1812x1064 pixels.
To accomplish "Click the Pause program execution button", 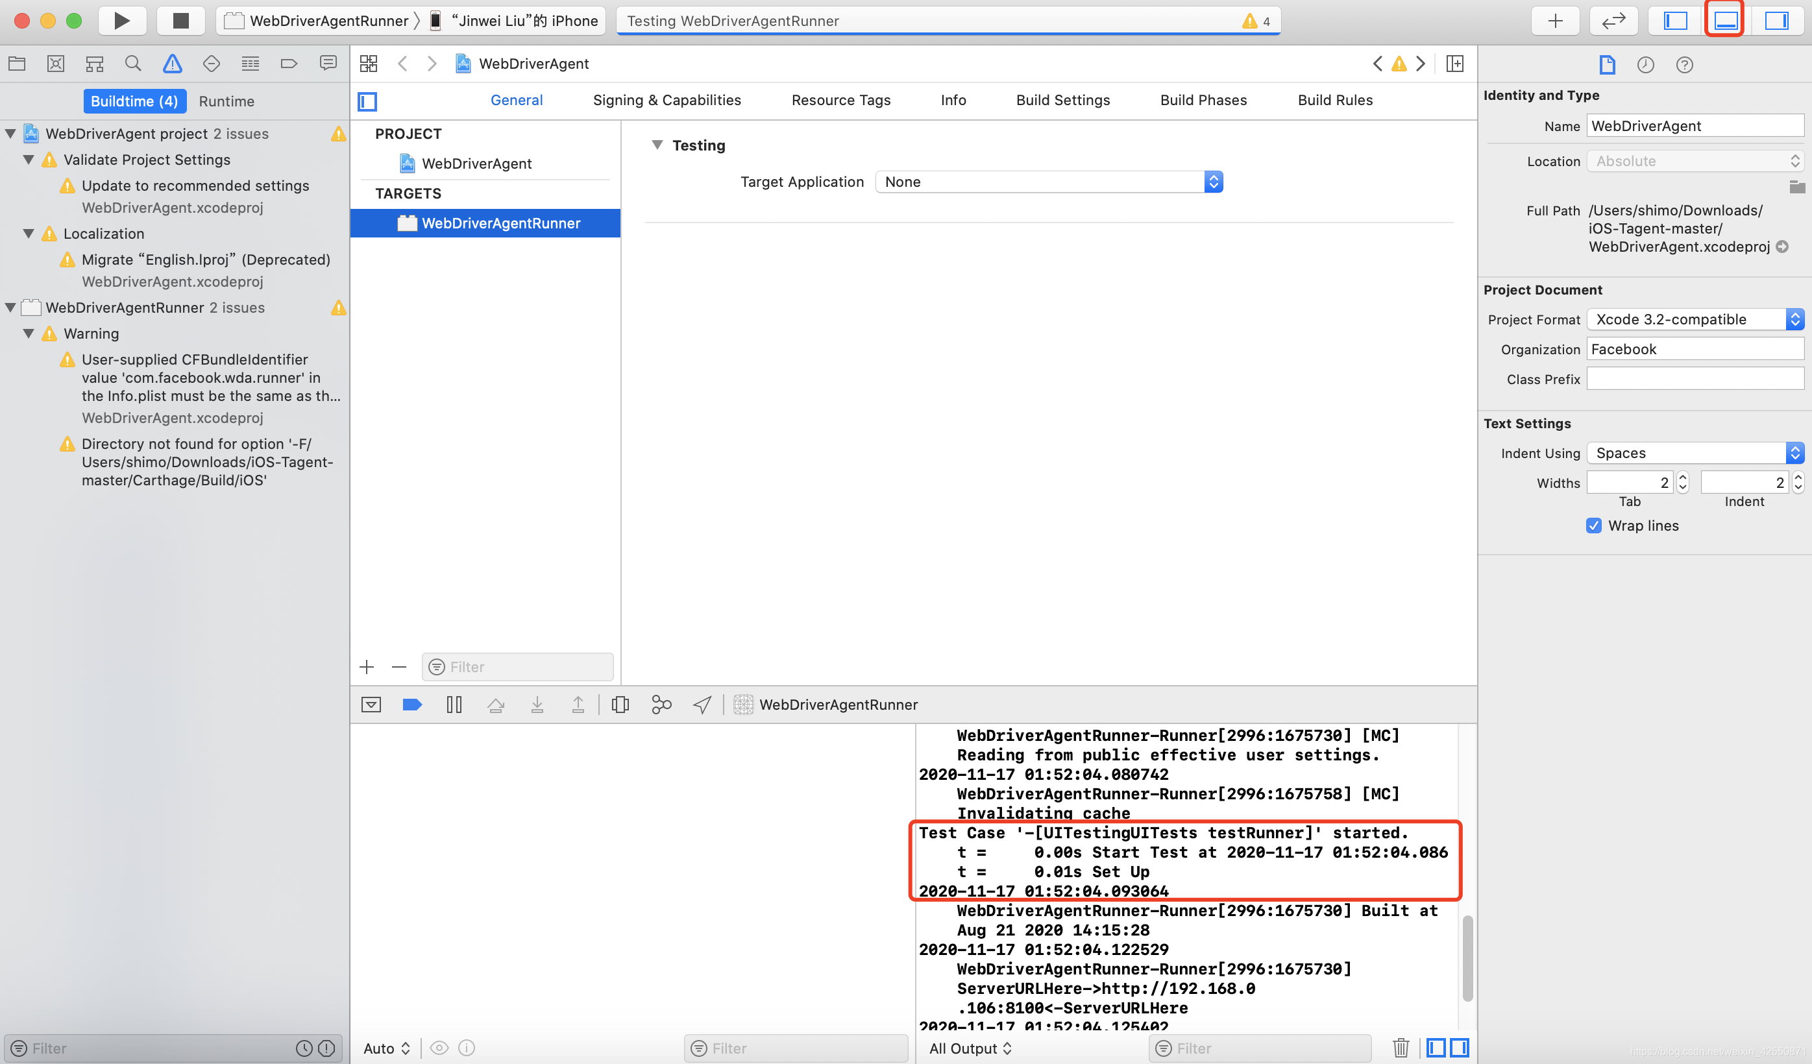I will coord(454,705).
